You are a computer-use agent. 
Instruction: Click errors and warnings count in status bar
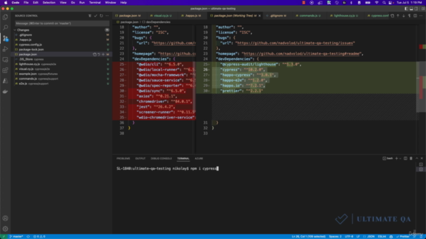tap(39, 236)
